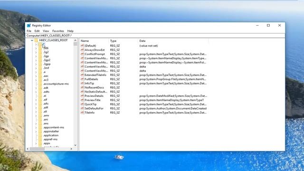The height and width of the screenshot is (171, 304).
Task: Click the PreviewTitle value icon
Action: 82,100
